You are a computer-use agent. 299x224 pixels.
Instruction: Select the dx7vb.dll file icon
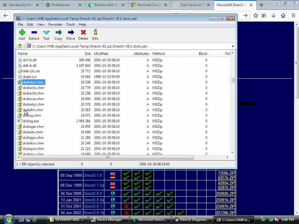(x=20, y=60)
